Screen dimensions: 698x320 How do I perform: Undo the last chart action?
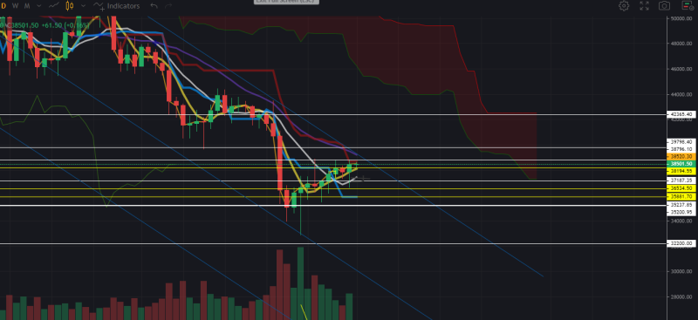pyautogui.click(x=154, y=6)
